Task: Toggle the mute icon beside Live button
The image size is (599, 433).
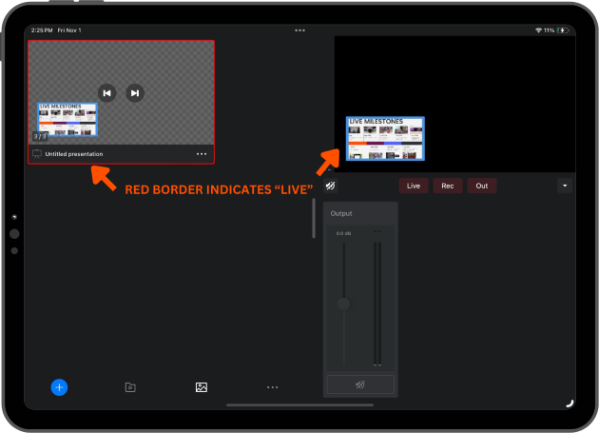Action: coord(331,186)
